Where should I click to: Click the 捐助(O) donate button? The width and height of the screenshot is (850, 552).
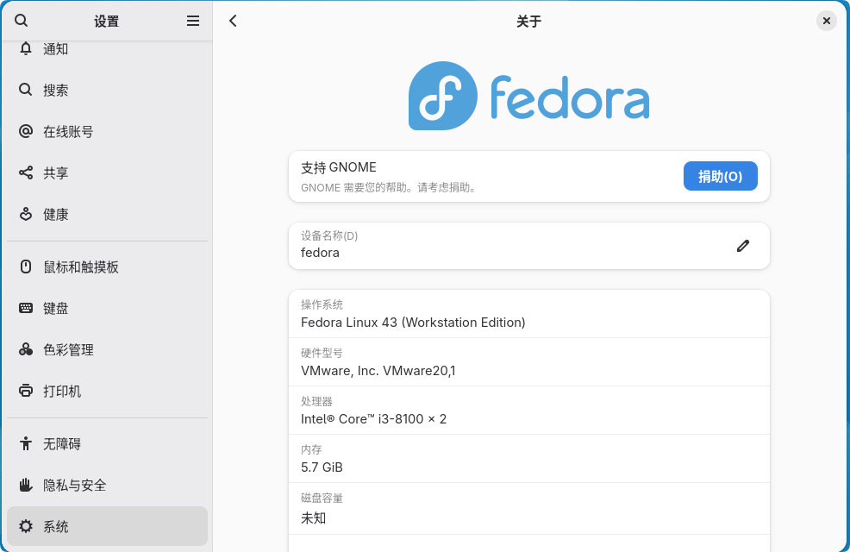coord(720,176)
